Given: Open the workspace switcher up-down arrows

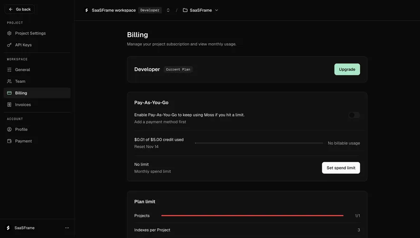Looking at the screenshot, I should tap(168, 10).
